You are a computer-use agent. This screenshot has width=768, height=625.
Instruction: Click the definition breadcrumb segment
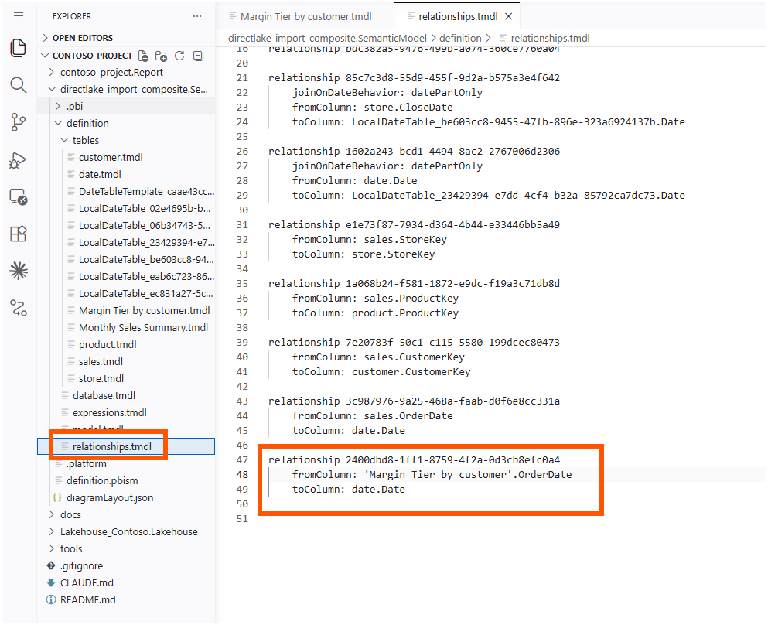460,38
